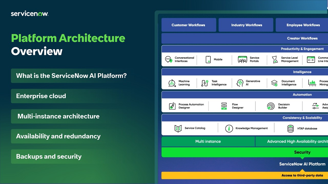328x184 pixels.
Task: Click the ServiceNow AI Platform label
Action: tap(302, 164)
